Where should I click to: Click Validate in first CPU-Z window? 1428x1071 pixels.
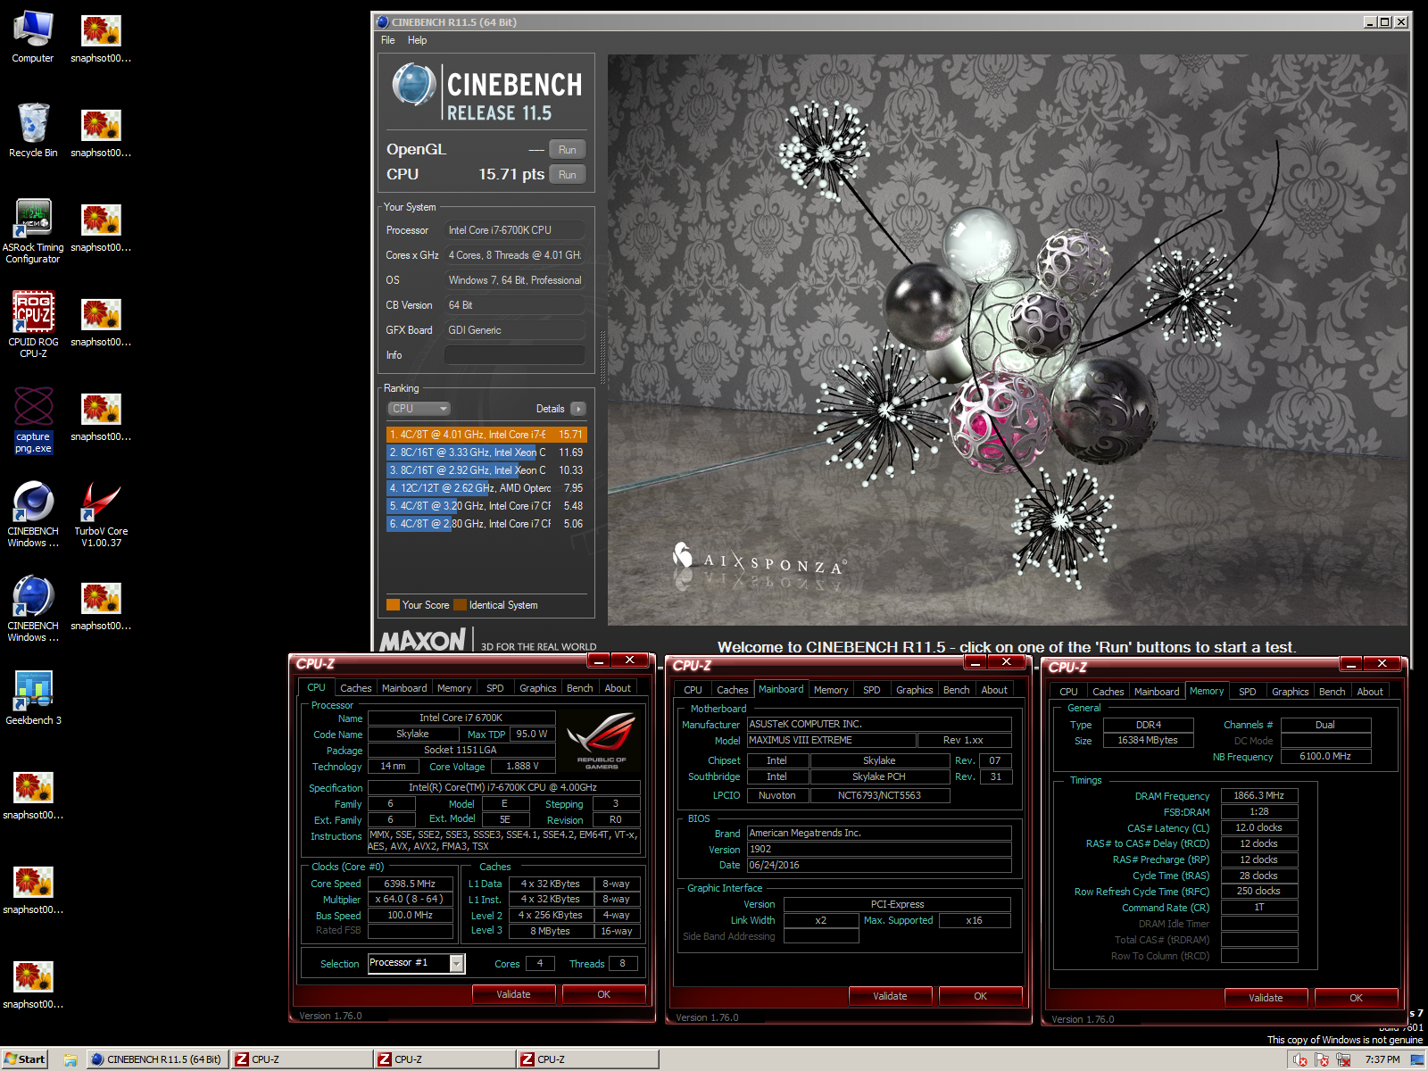point(513,994)
